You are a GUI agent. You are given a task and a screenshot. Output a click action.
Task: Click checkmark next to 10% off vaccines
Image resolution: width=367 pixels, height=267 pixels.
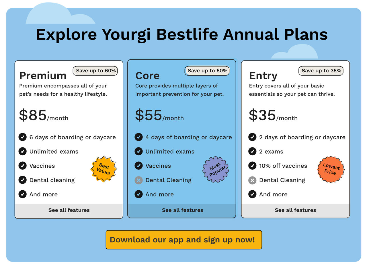tap(252, 166)
